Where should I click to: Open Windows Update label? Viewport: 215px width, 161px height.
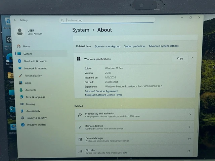(37, 125)
